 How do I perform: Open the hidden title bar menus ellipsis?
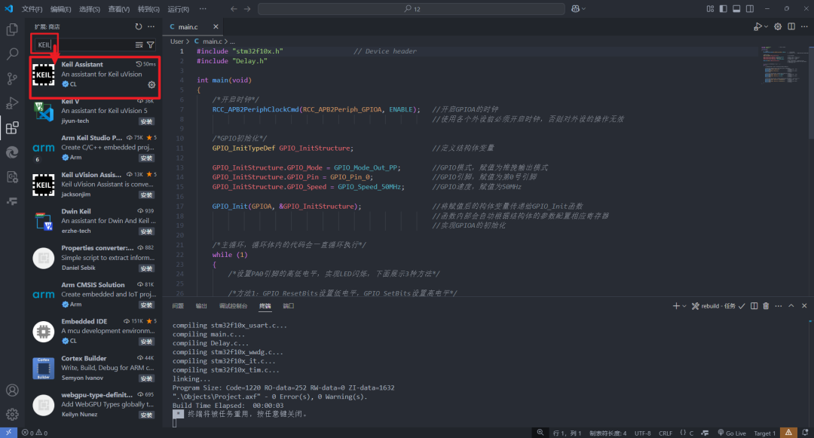pos(203,9)
